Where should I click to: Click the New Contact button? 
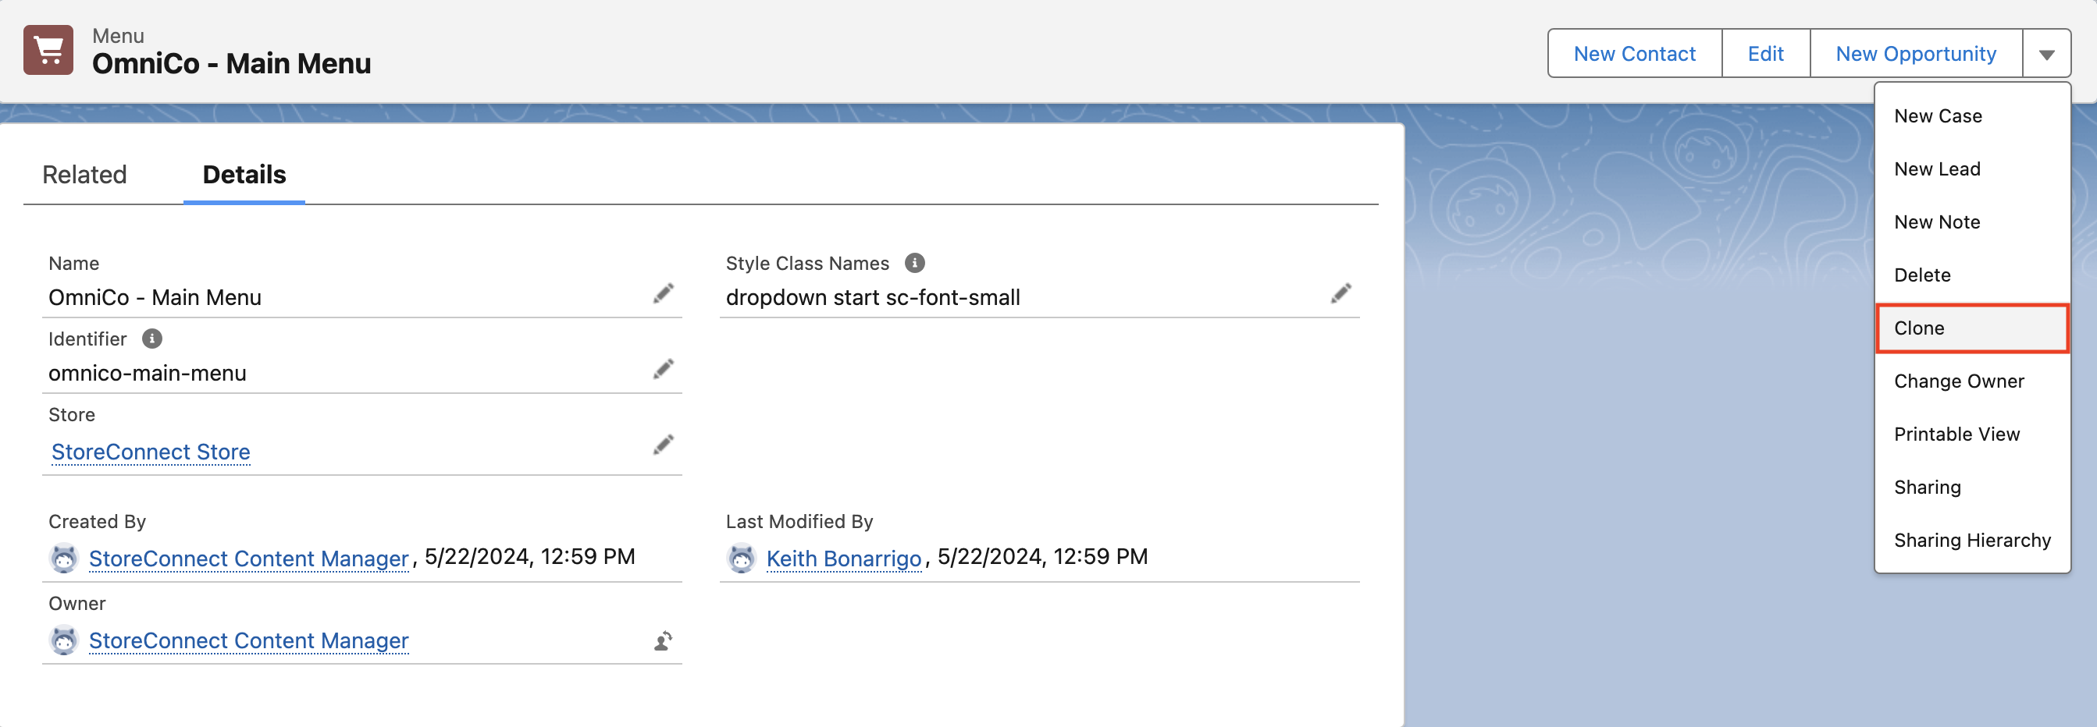(1634, 54)
